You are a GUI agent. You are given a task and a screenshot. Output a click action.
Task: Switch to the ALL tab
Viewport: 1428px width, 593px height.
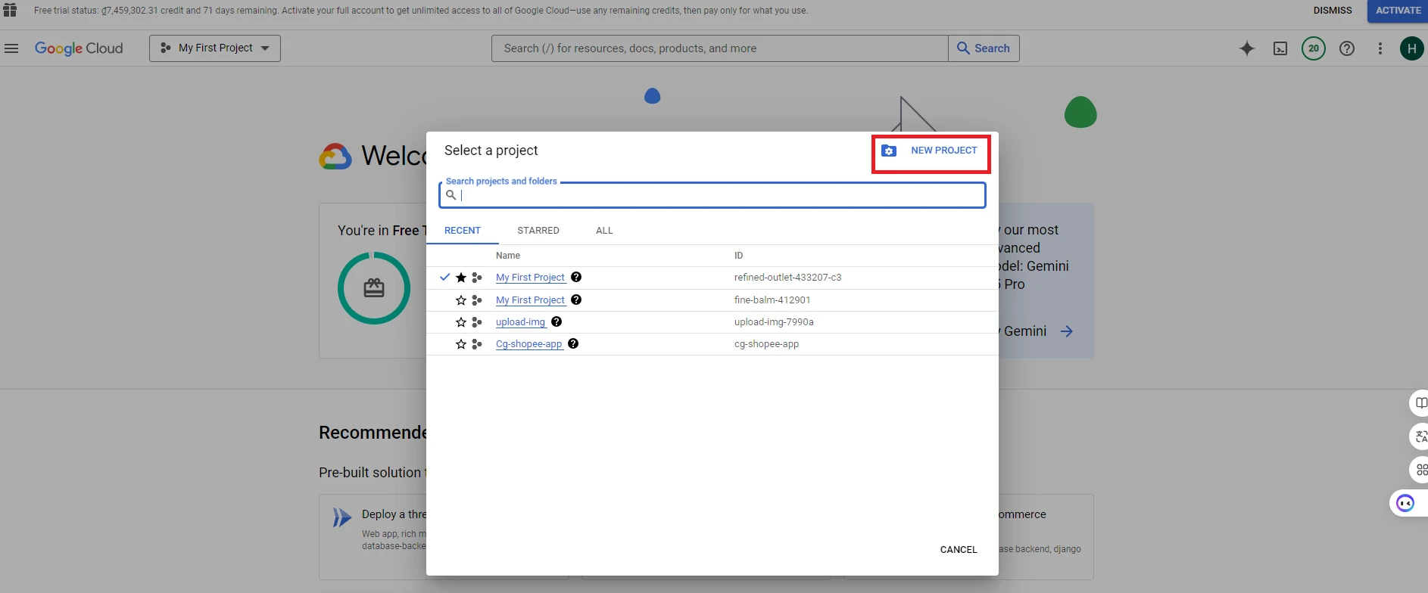tap(604, 231)
